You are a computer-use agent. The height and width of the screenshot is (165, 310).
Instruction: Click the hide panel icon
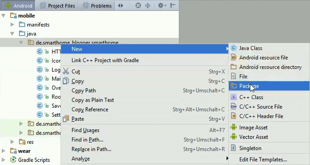click(x=173, y=6)
